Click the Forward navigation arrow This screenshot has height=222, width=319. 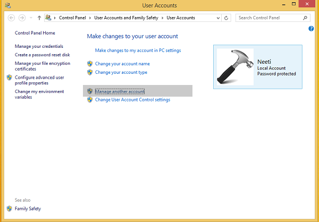(22, 18)
